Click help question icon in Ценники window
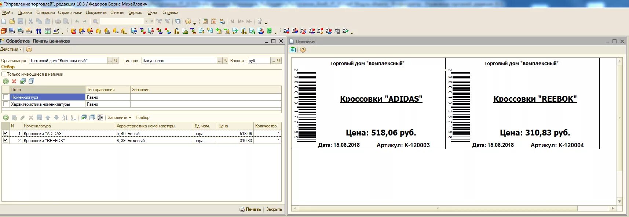 [x=303, y=50]
